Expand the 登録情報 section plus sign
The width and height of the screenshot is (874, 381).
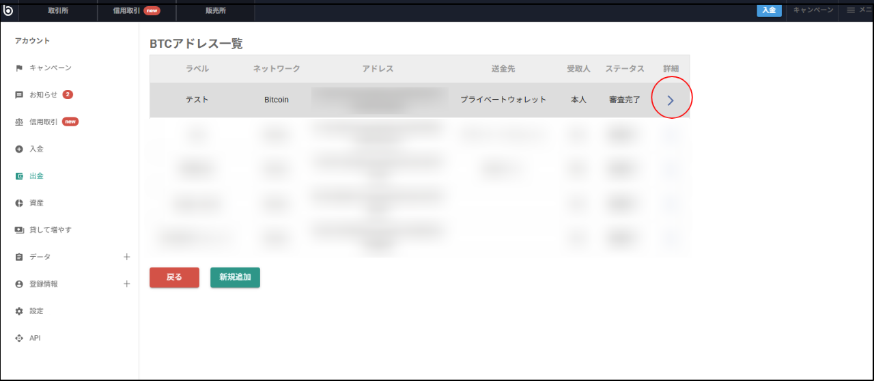126,283
